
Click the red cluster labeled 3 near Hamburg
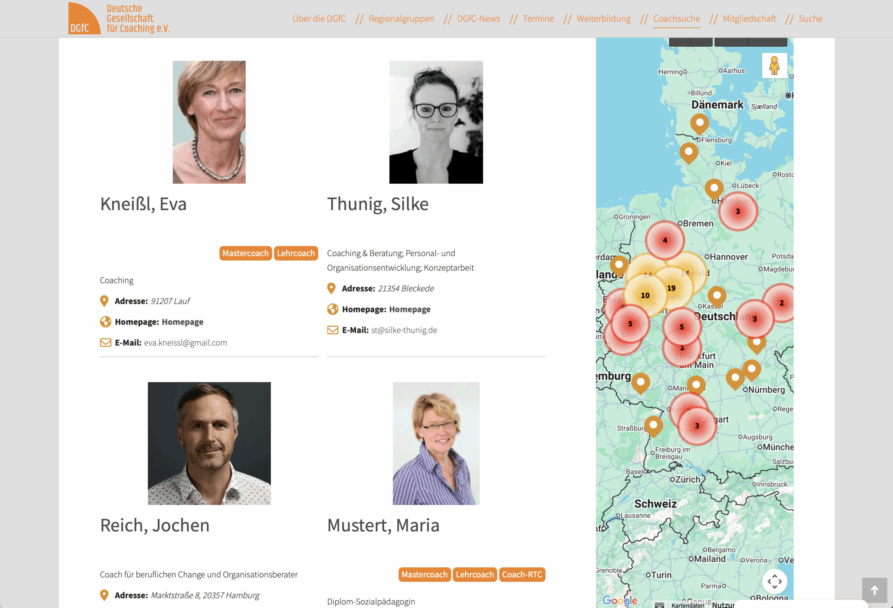738,211
